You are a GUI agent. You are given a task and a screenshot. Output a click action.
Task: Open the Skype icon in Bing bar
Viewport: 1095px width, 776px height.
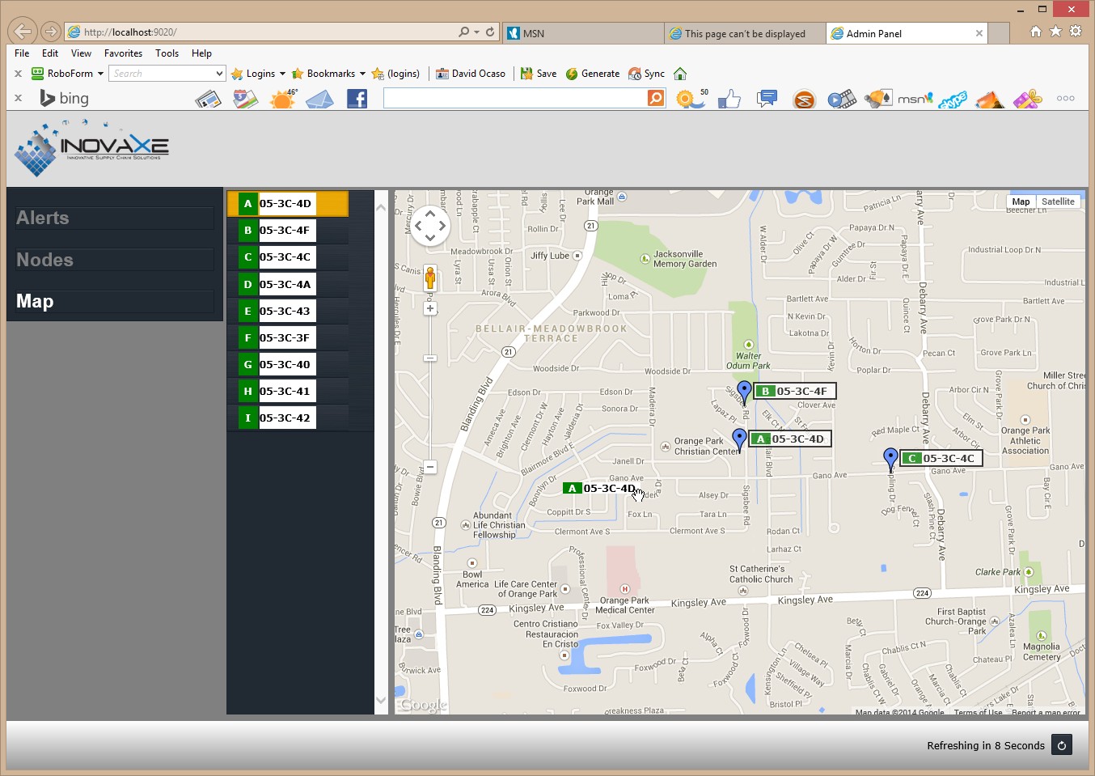[x=953, y=100]
